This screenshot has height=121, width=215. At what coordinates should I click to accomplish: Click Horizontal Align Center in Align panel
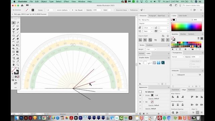click(x=178, y=97)
